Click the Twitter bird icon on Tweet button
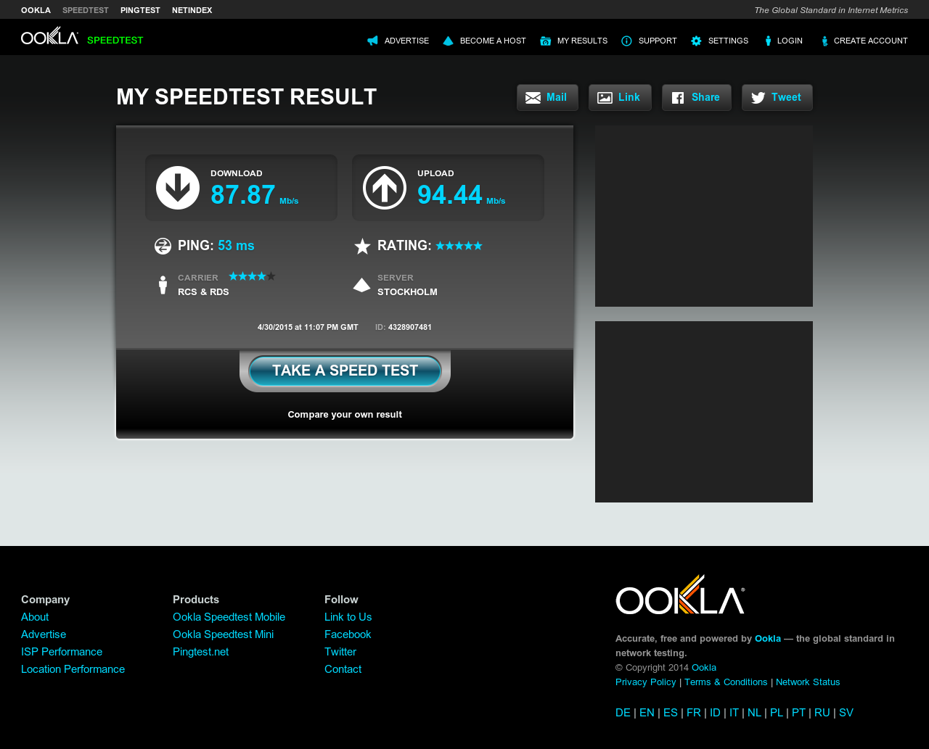 (758, 98)
